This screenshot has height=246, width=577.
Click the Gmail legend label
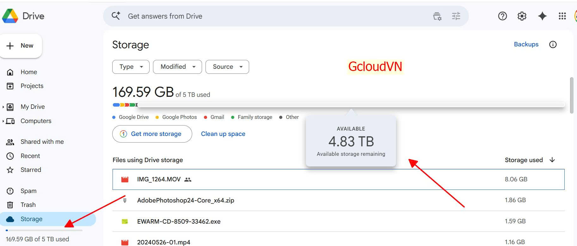coord(217,117)
